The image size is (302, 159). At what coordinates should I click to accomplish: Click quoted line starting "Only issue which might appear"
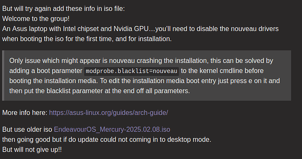[141, 61]
